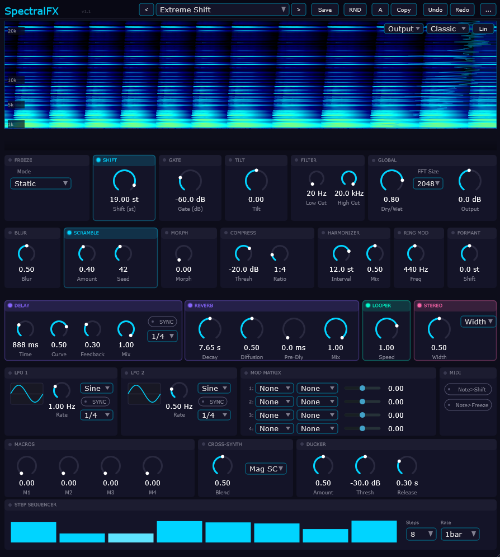Enable Delay SYNC toggle
The height and width of the screenshot is (557, 500).
click(162, 322)
